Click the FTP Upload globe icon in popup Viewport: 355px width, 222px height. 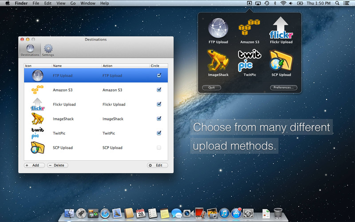pos(218,28)
